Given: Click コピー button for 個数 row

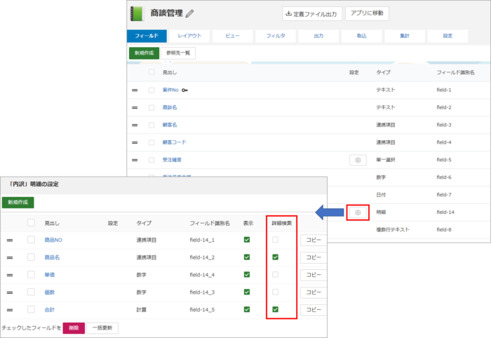Looking at the screenshot, I should (314, 292).
